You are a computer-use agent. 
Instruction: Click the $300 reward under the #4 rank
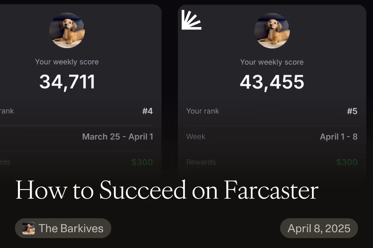coord(142,162)
